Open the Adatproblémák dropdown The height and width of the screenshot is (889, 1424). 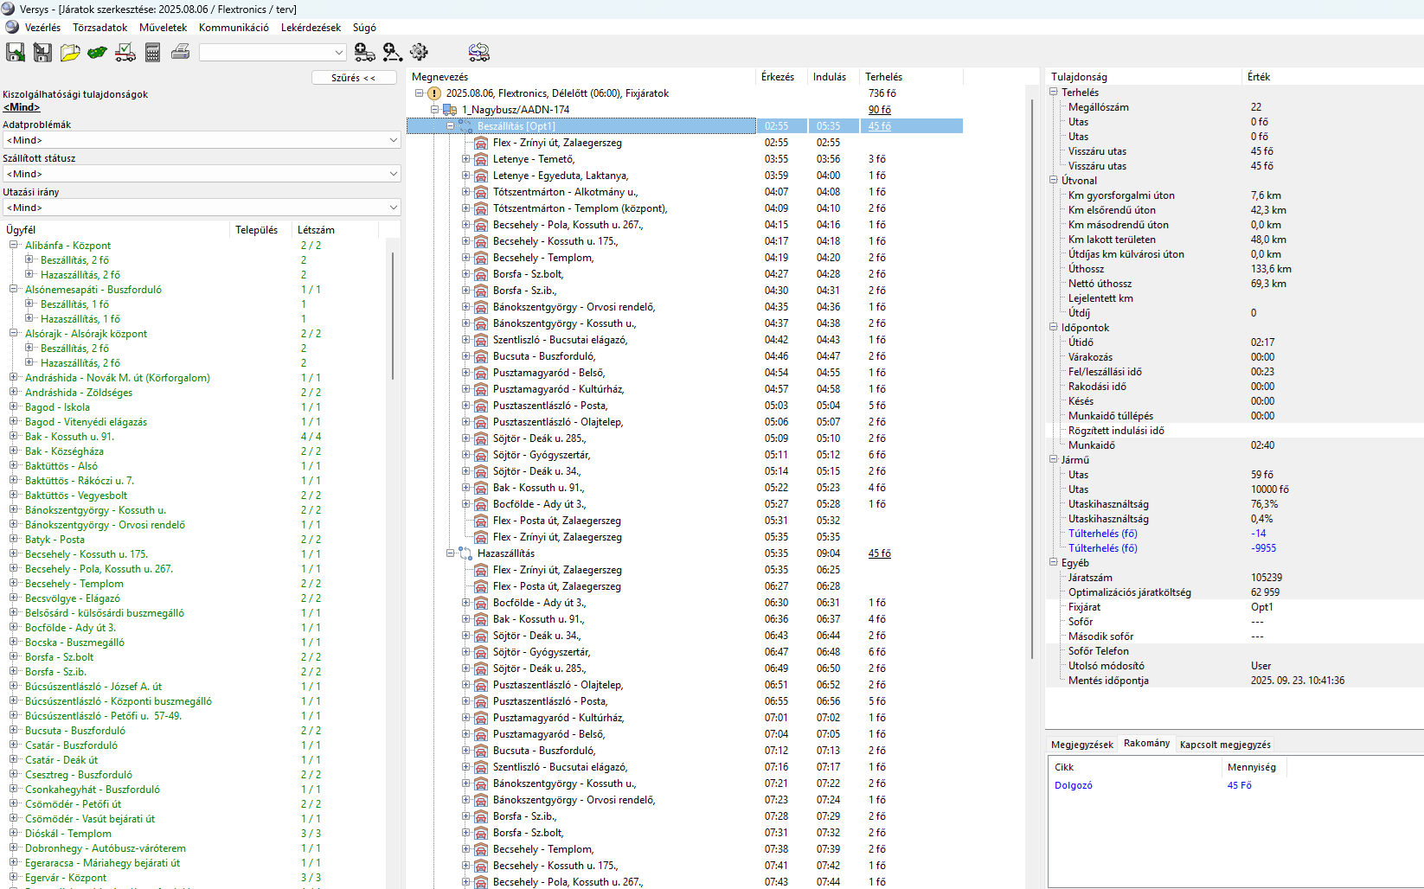202,140
